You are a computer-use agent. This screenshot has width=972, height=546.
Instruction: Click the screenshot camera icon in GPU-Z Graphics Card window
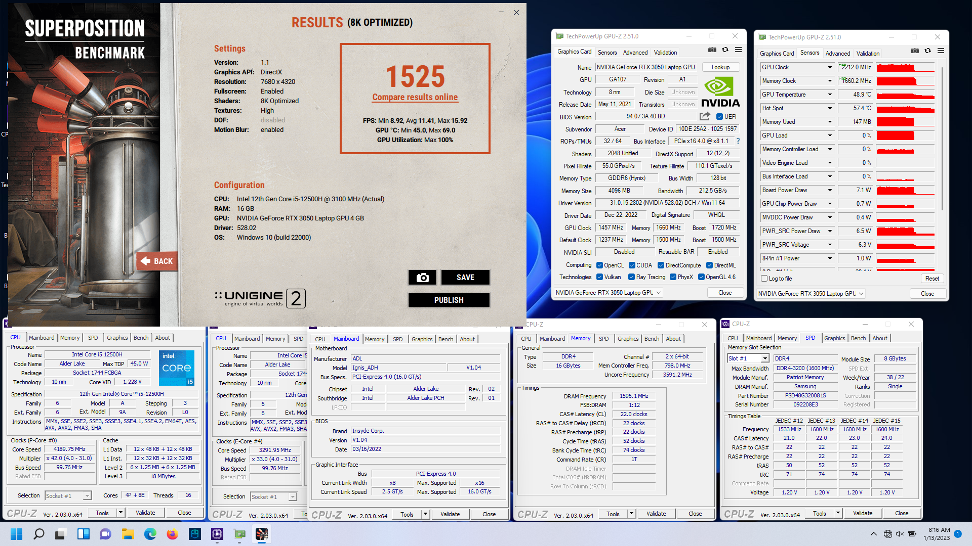click(x=712, y=50)
